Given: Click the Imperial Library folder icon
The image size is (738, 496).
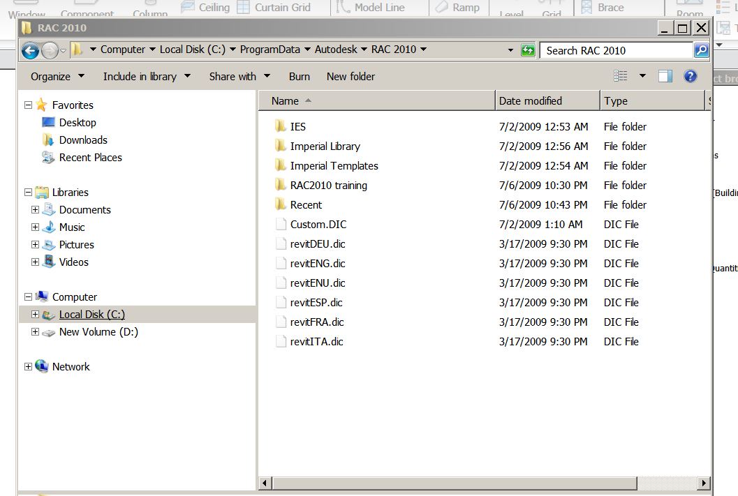Looking at the screenshot, I should click(280, 146).
